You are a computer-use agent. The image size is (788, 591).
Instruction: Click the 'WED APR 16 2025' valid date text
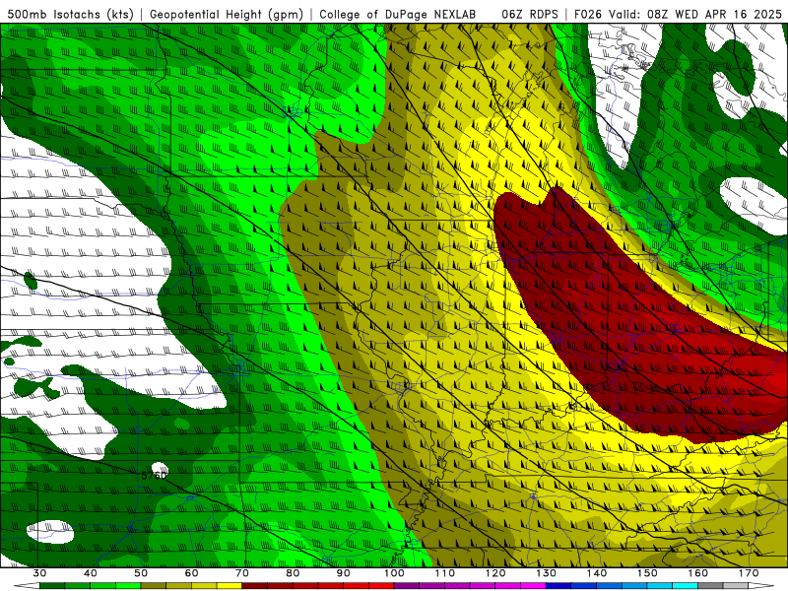[x=728, y=14]
